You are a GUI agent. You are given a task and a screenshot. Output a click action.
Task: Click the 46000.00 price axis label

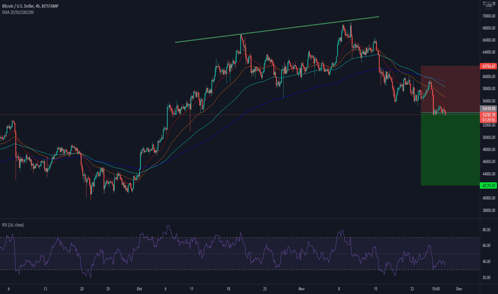click(489, 161)
